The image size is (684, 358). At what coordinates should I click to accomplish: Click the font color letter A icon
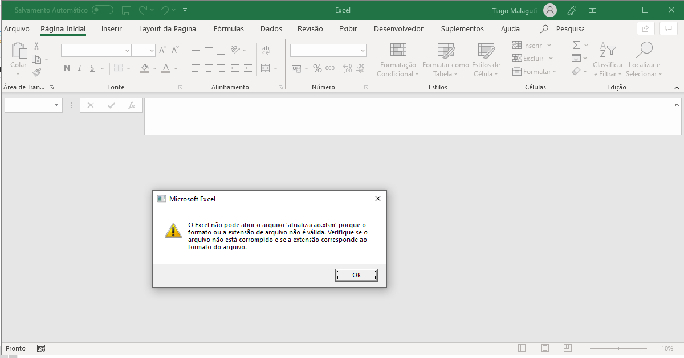(x=166, y=68)
